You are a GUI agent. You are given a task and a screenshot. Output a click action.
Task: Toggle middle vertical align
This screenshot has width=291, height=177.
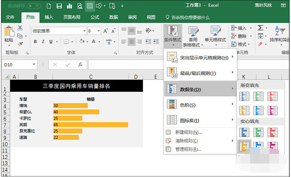click(x=132, y=31)
